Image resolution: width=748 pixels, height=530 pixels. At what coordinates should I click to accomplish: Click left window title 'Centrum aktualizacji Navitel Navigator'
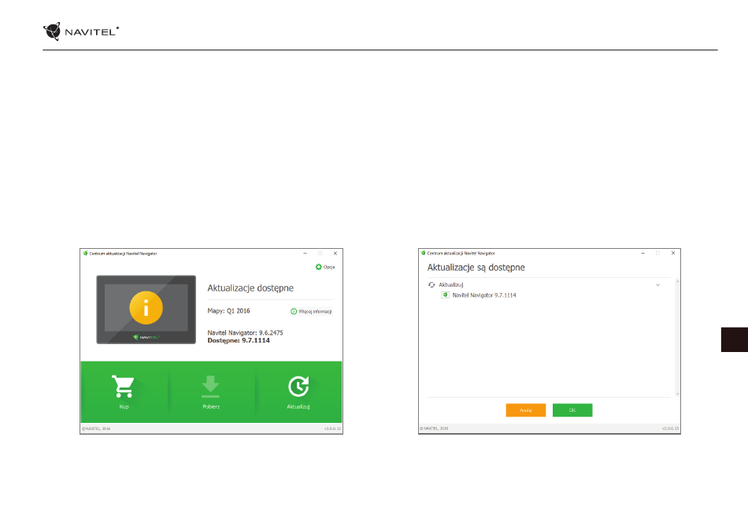pos(123,254)
